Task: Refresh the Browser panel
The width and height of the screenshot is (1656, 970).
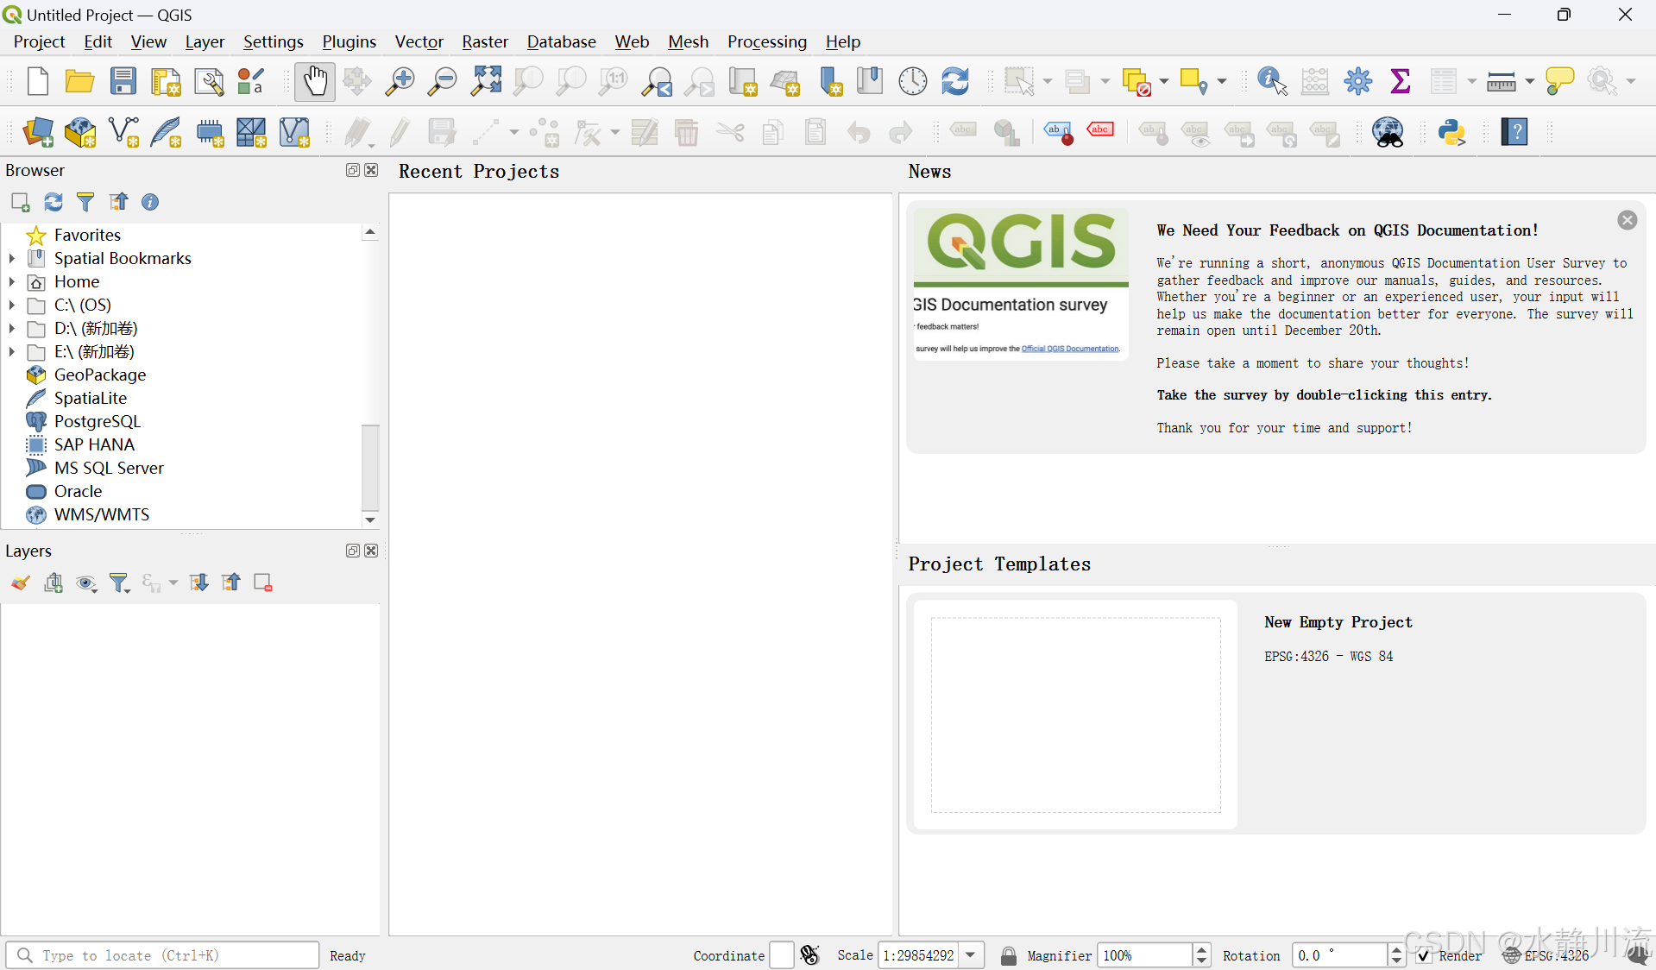Action: [54, 202]
